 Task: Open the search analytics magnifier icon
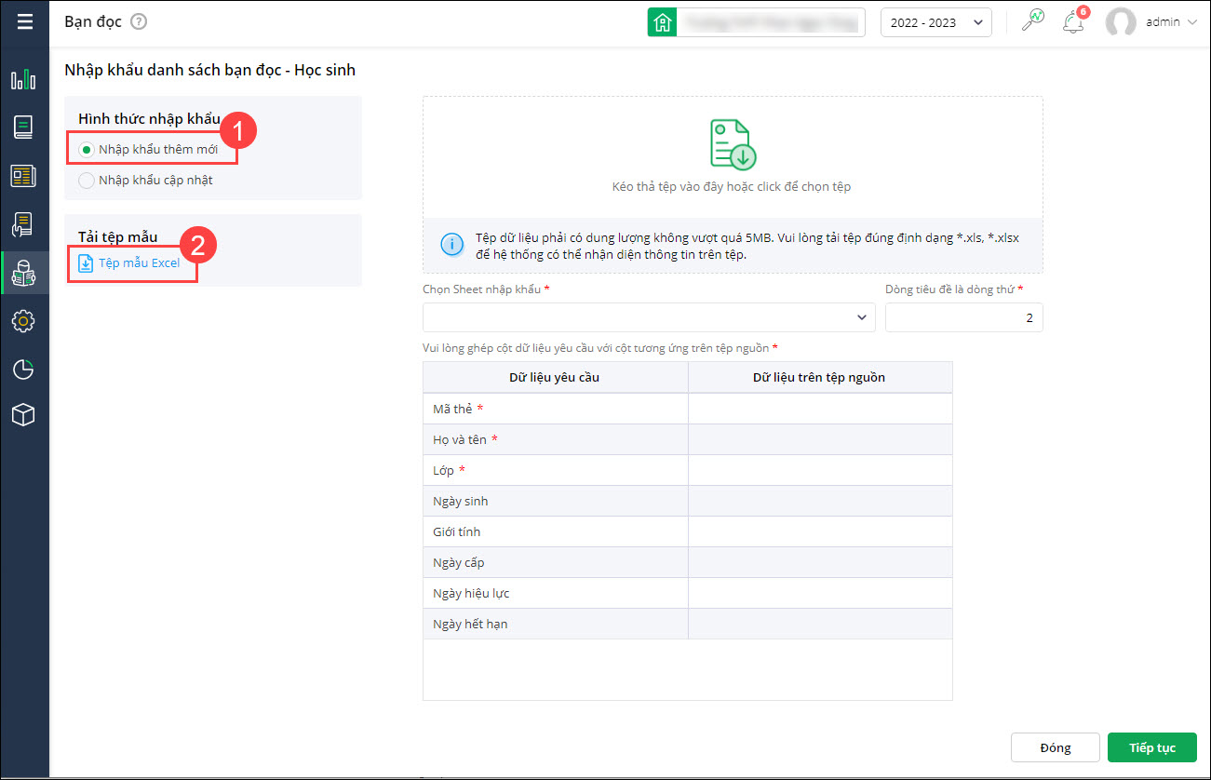[1033, 21]
